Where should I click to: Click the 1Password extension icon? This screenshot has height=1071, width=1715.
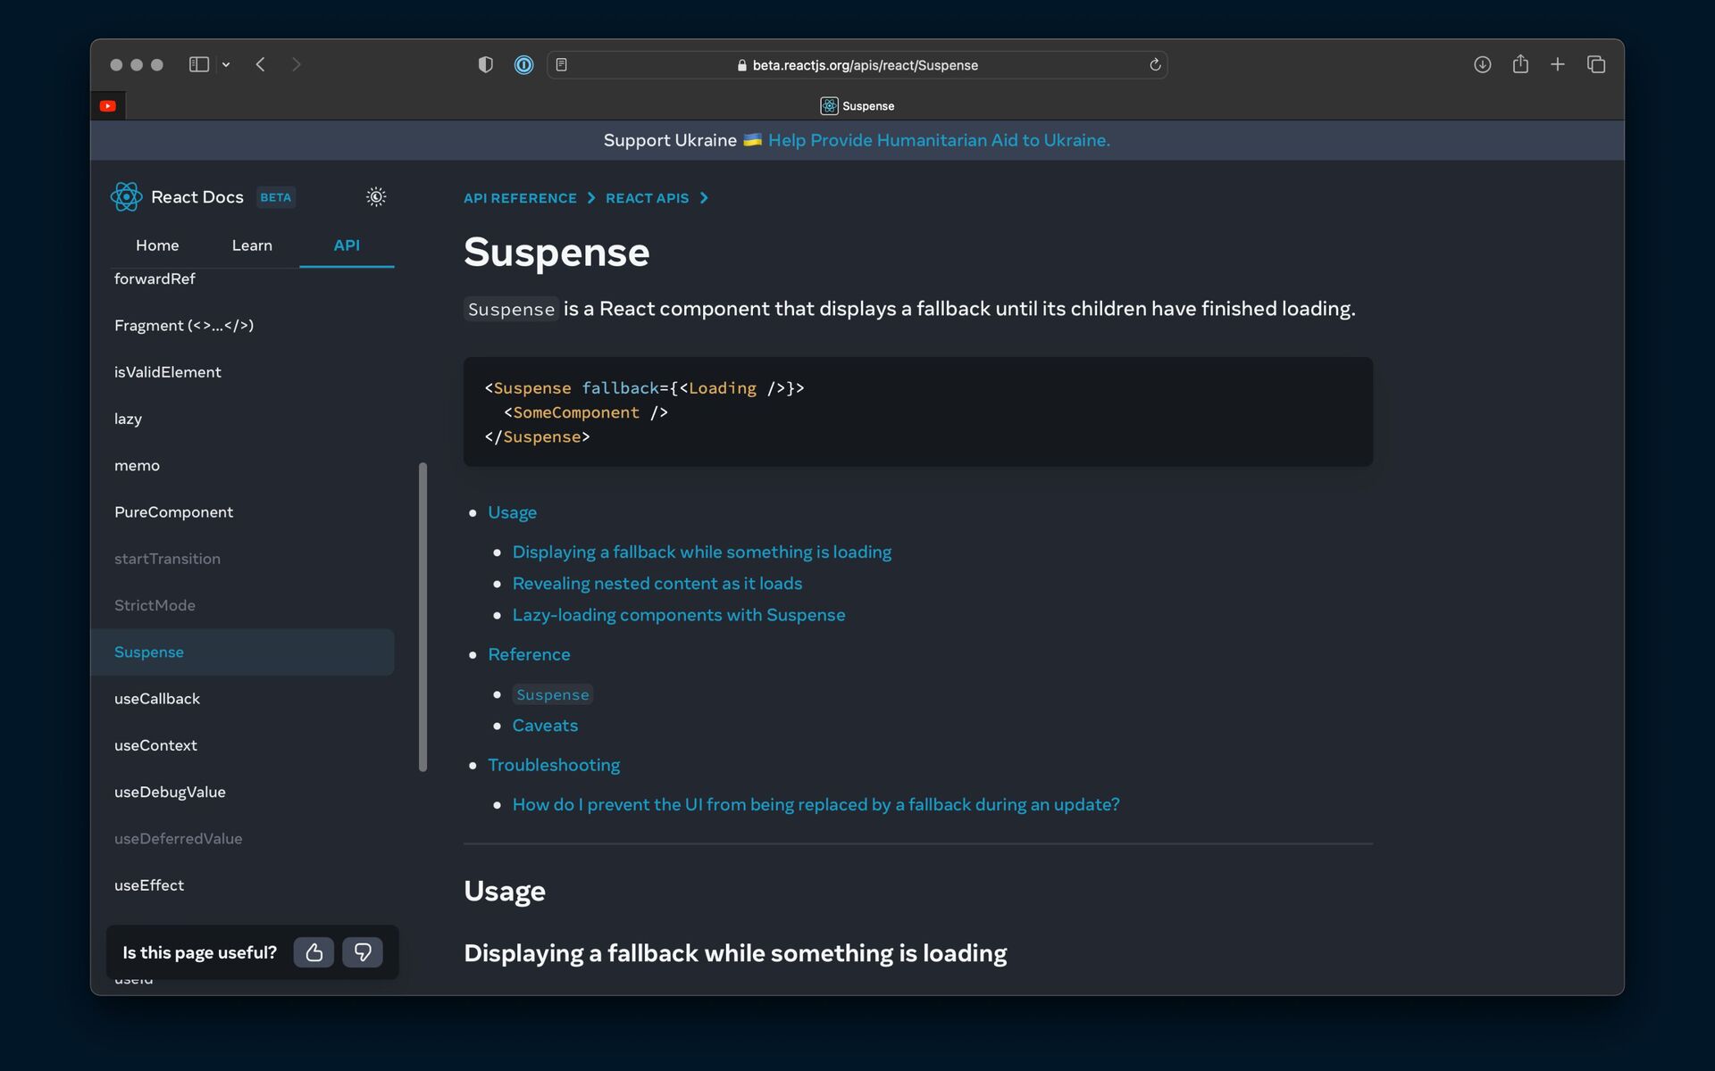pos(523,64)
